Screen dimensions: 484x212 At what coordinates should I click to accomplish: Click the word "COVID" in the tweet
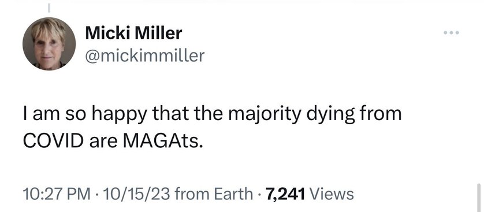coord(53,140)
